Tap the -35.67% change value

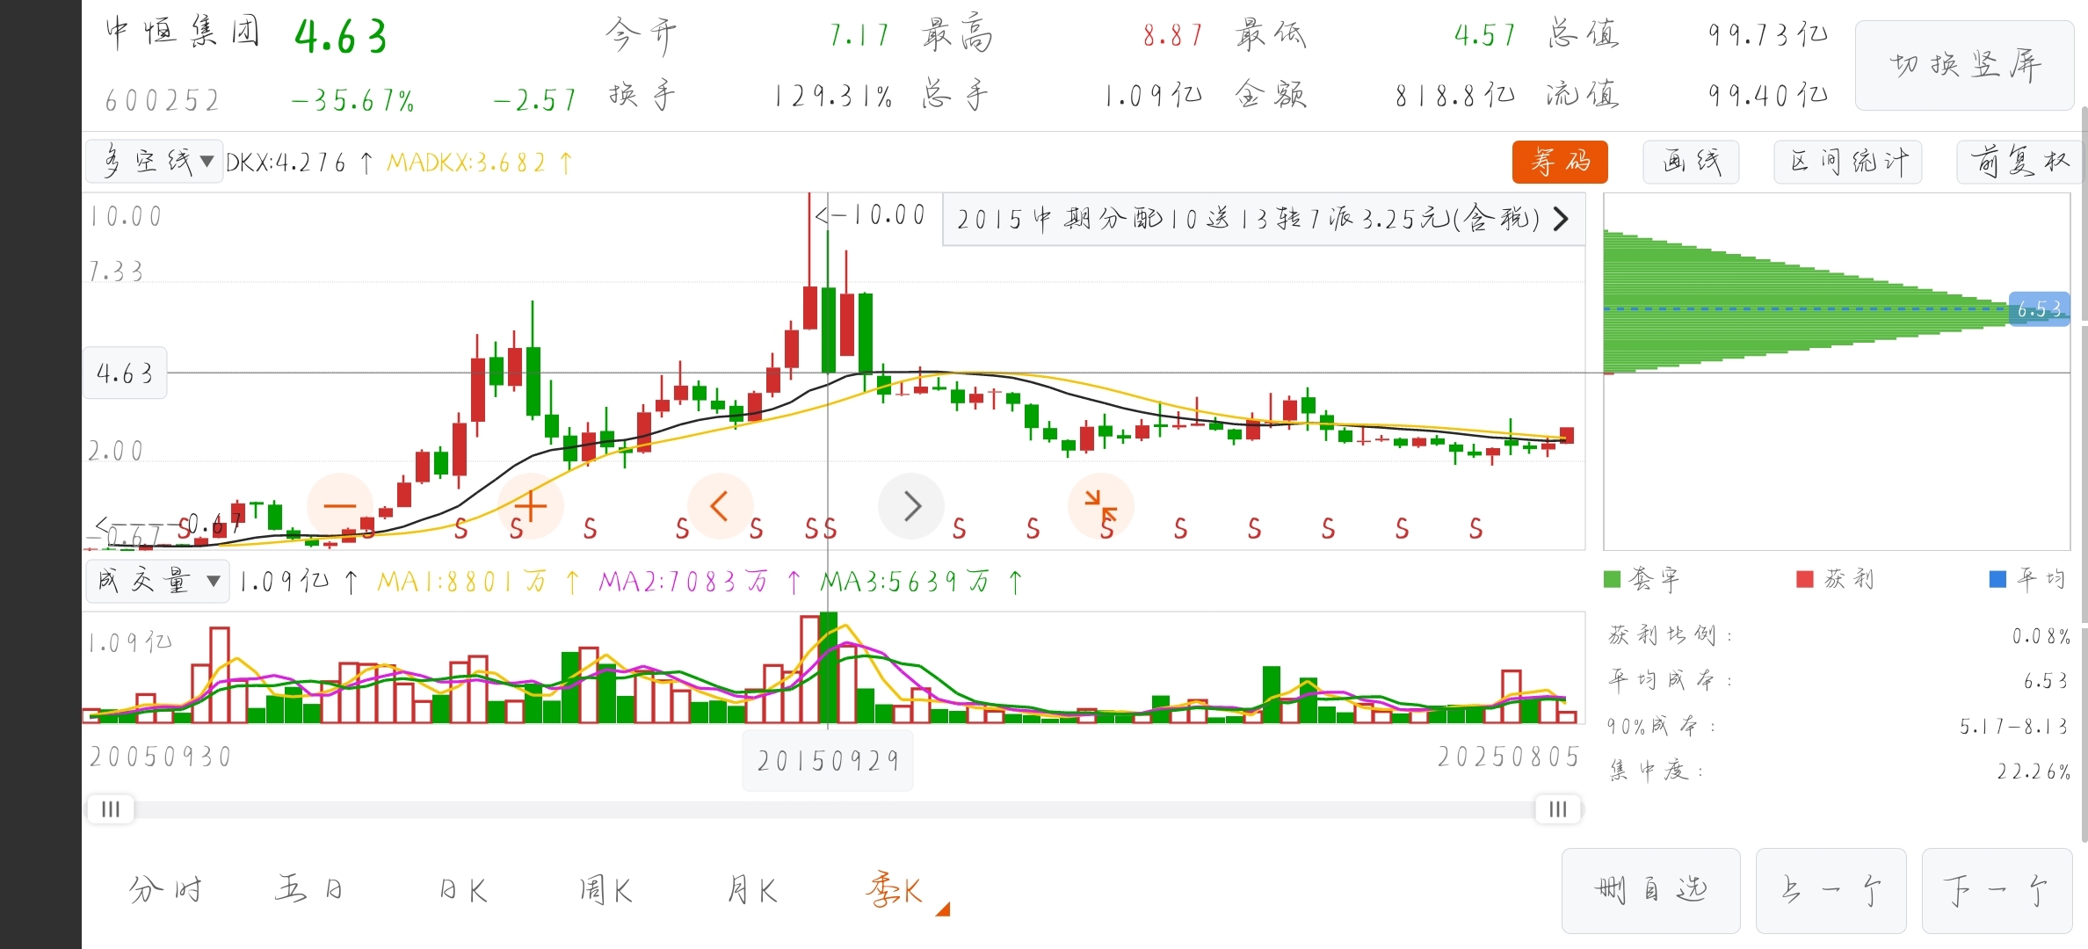[x=352, y=100]
